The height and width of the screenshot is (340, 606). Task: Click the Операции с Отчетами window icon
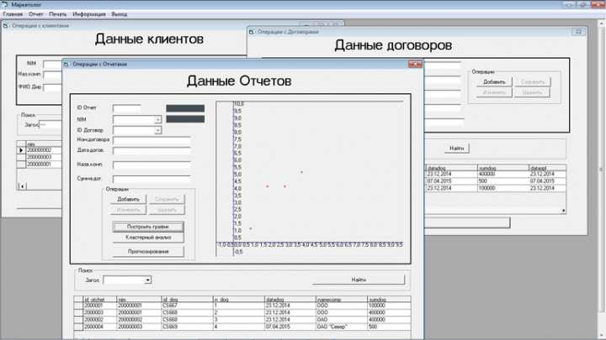click(x=66, y=64)
